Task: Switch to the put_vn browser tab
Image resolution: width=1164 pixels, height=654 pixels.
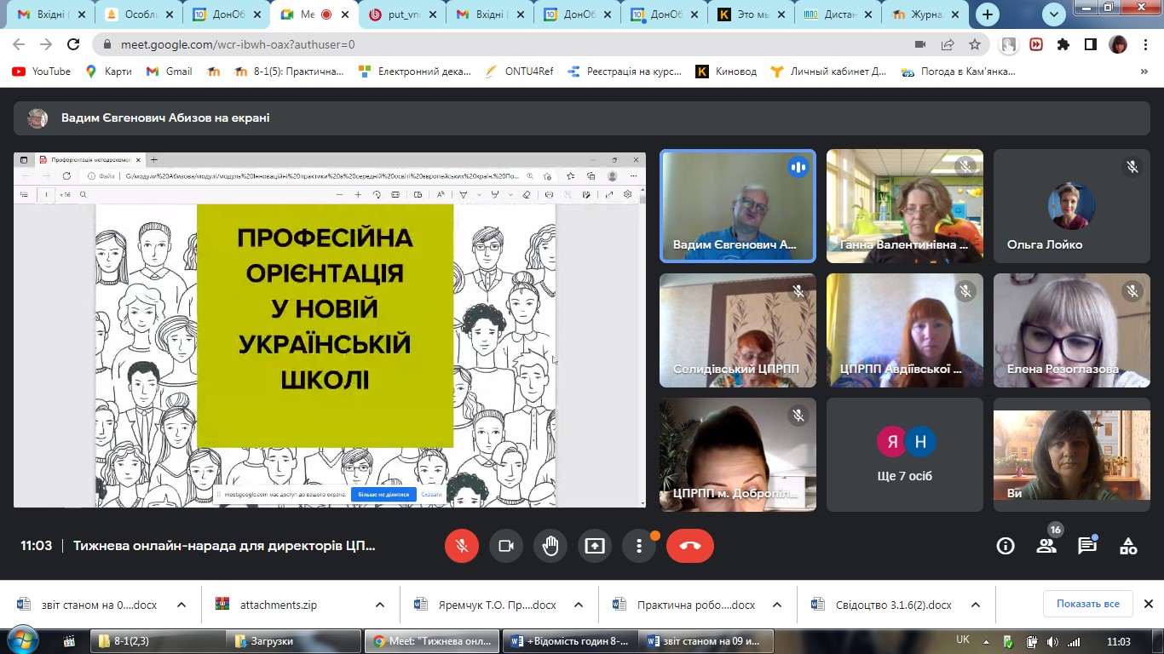Action: pyautogui.click(x=401, y=14)
